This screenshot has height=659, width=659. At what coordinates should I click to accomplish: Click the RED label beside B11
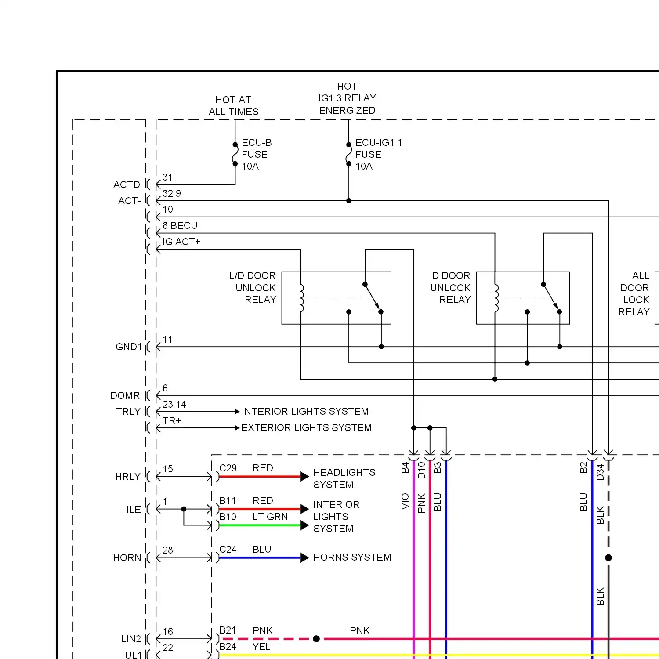263,501
